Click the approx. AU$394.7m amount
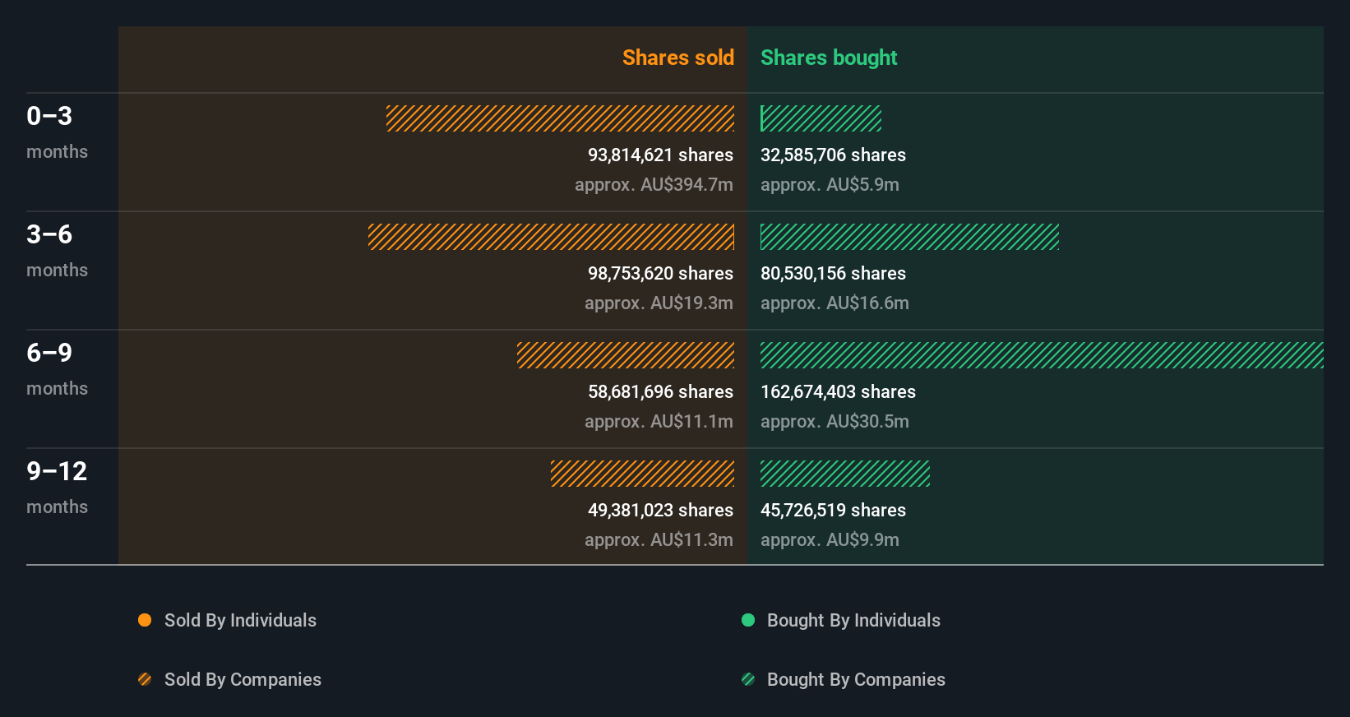The image size is (1350, 717). (654, 184)
